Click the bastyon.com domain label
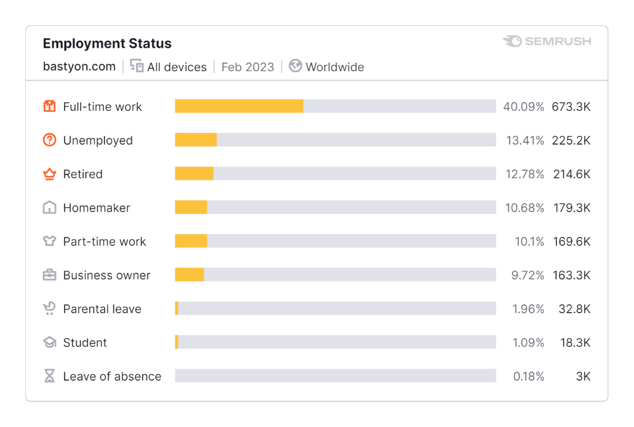 79,66
